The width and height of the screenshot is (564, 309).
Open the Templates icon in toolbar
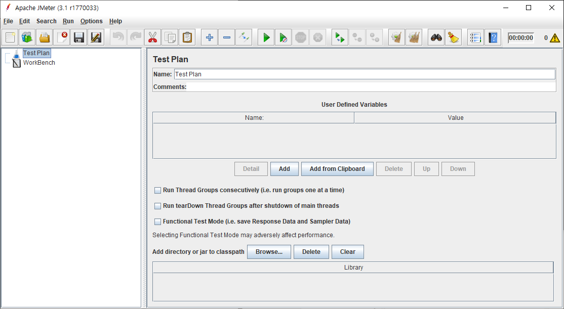tap(27, 37)
